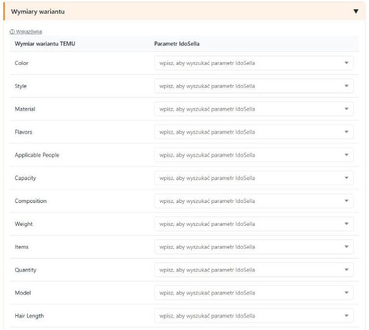Open the IdoSella parameter dropdown for Flavors

tap(253, 132)
